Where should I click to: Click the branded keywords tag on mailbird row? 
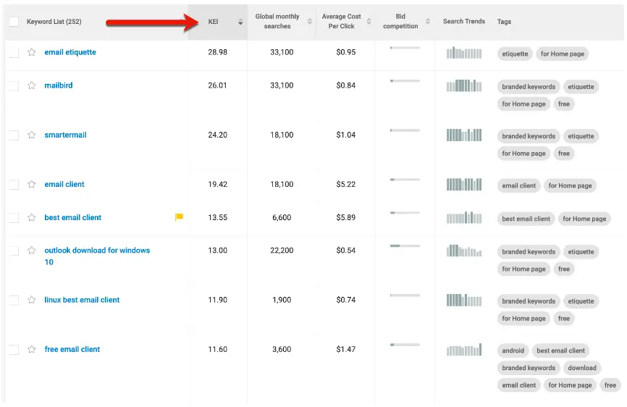[529, 87]
